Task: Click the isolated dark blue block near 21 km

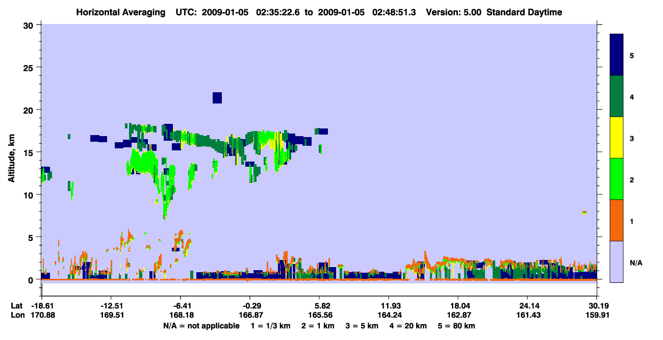Action: click(x=217, y=98)
